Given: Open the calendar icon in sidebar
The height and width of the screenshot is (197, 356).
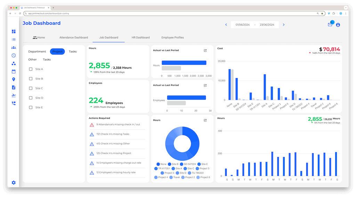Looking at the screenshot, I should coord(14,72).
